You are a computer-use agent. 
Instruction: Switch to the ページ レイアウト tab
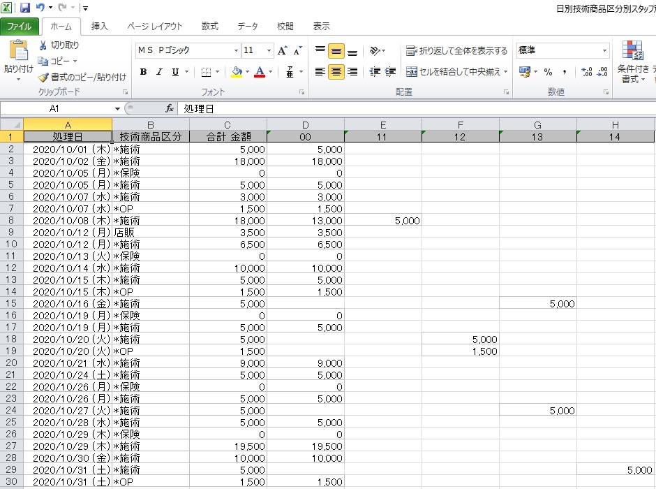coord(155,27)
